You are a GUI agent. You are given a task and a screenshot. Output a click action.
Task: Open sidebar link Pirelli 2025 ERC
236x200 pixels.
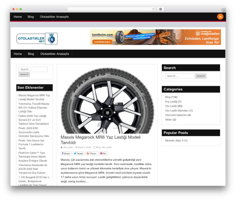(x=34, y=132)
